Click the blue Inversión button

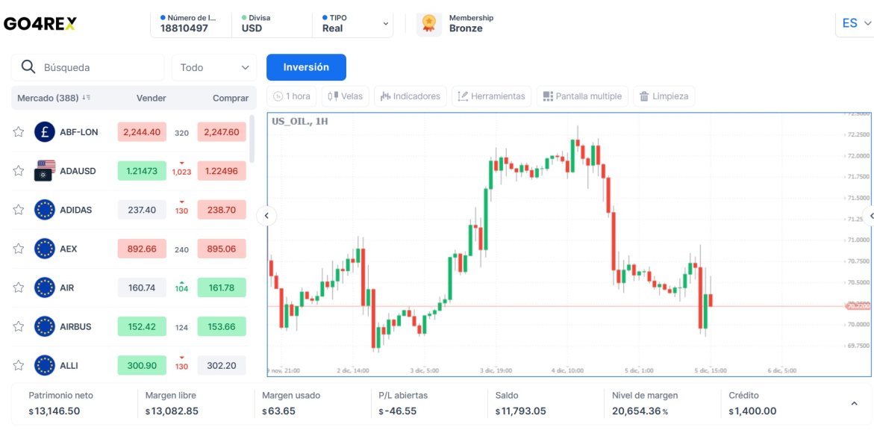pyautogui.click(x=306, y=67)
